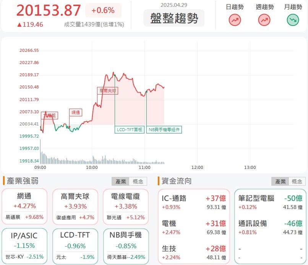Click the IC-通路 +37億 fund flow row
The width and height of the screenshot is (308, 265).
point(194,202)
